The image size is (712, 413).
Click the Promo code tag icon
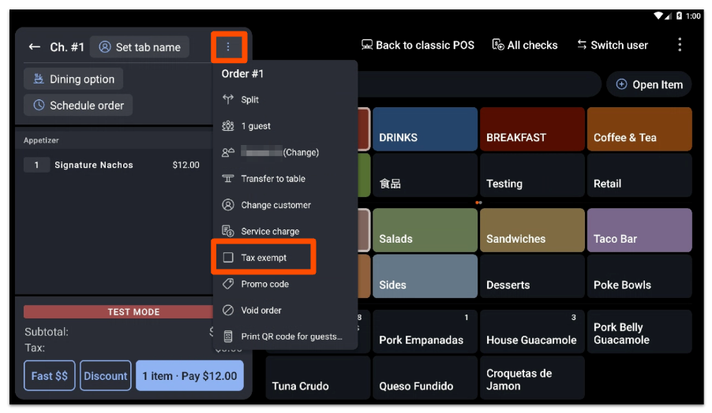(228, 284)
